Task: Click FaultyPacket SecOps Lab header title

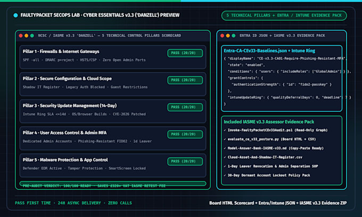Action: [x=100, y=15]
